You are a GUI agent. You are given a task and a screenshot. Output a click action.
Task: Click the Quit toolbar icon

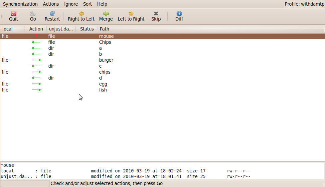[x=14, y=14]
